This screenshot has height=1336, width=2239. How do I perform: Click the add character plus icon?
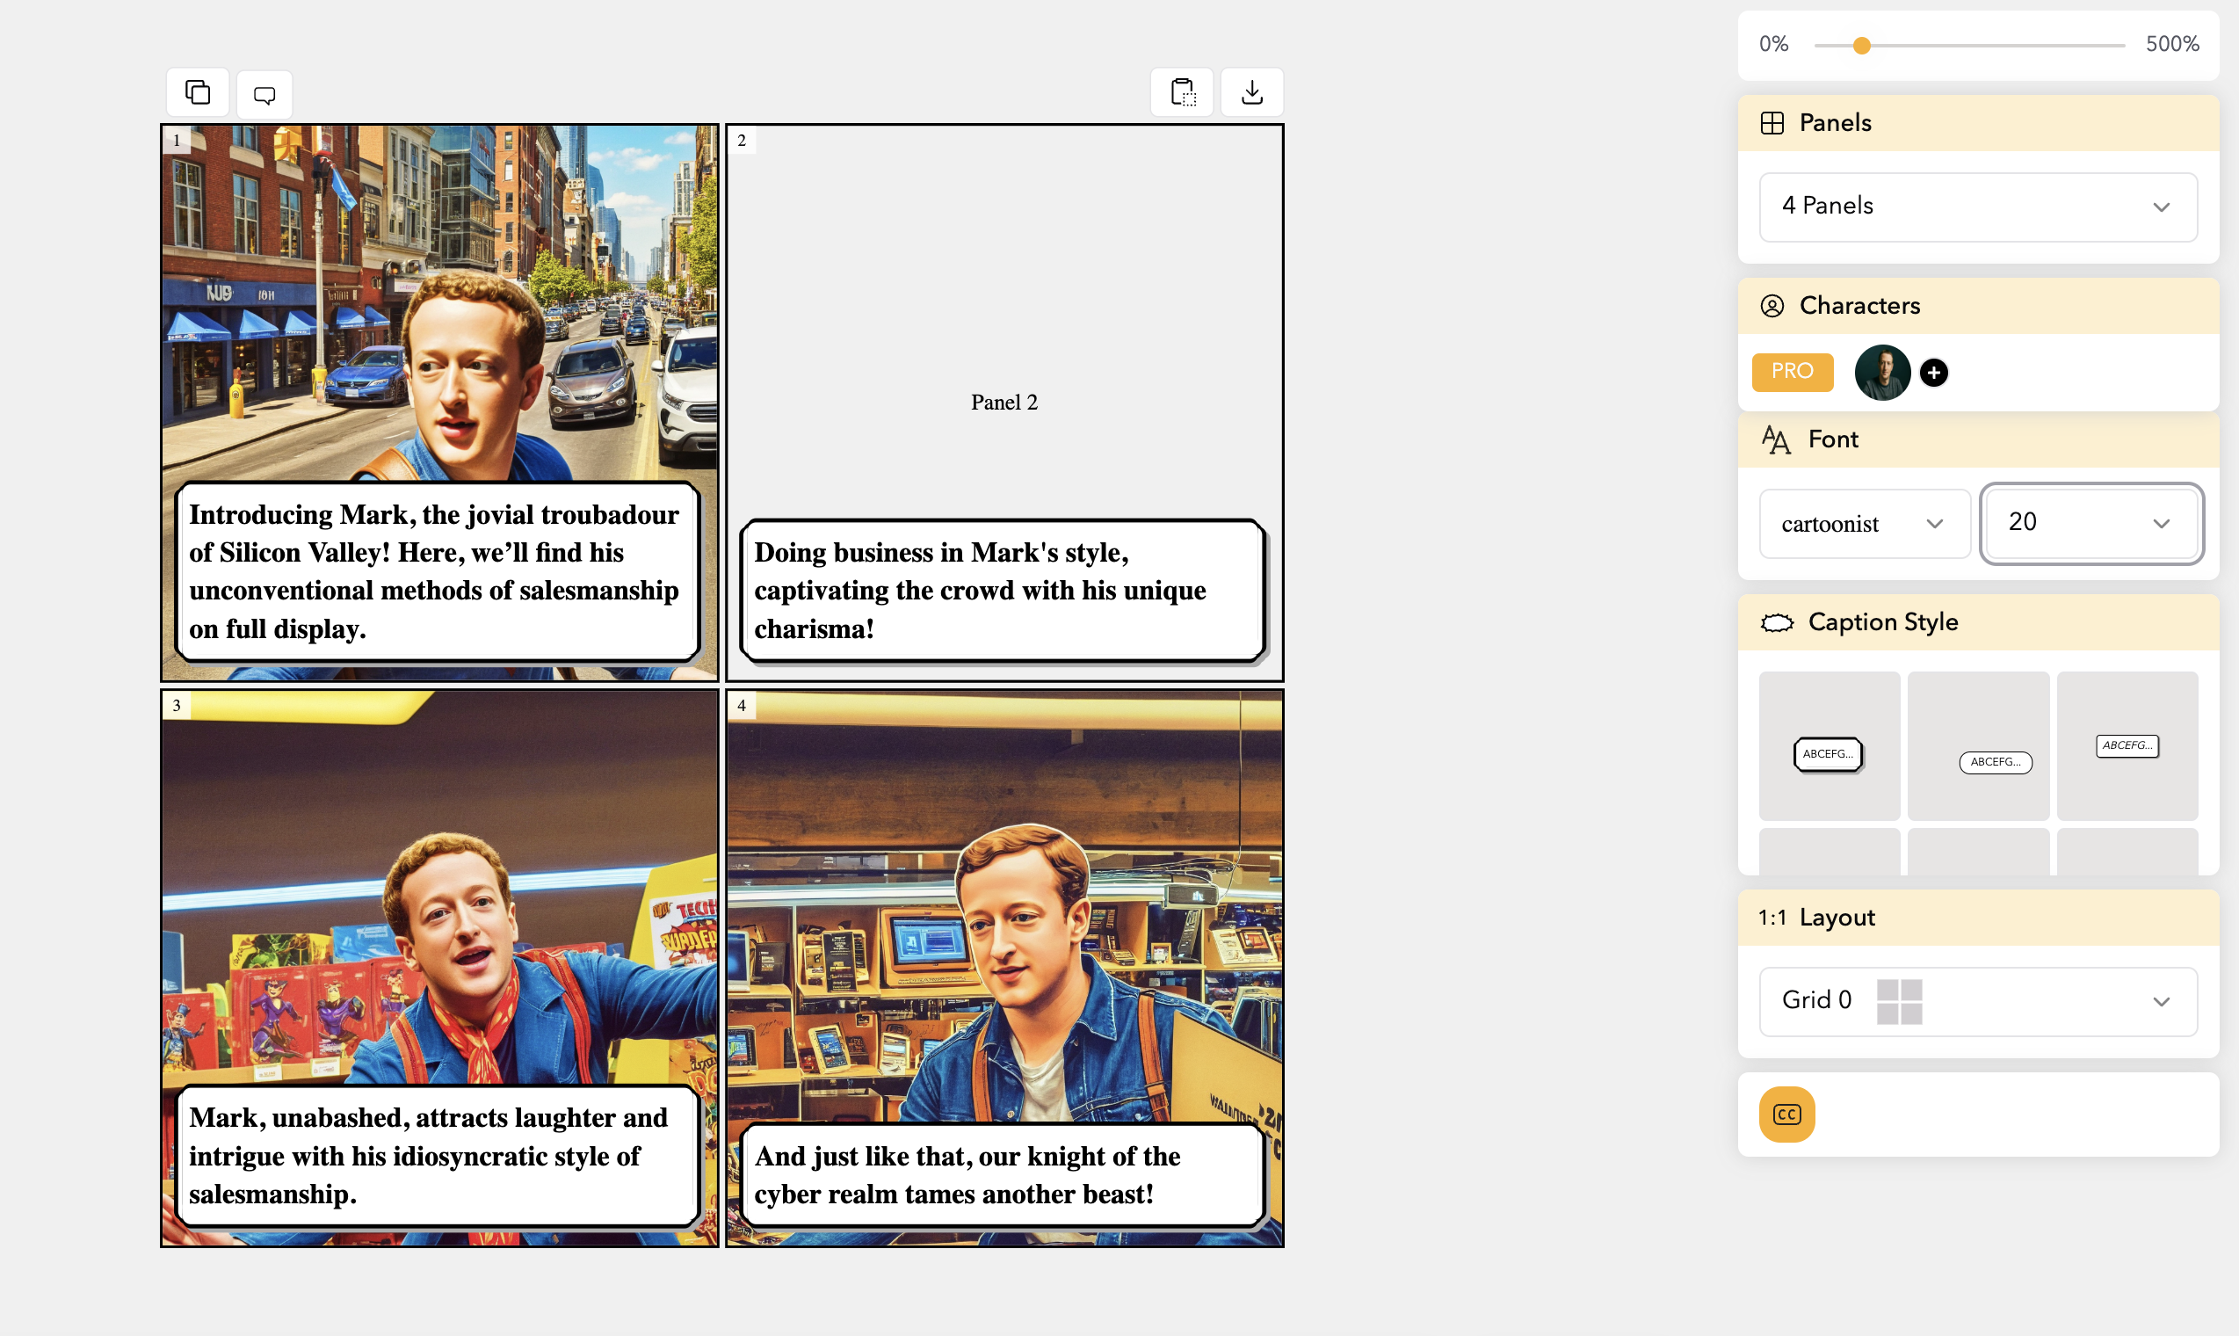click(1933, 372)
